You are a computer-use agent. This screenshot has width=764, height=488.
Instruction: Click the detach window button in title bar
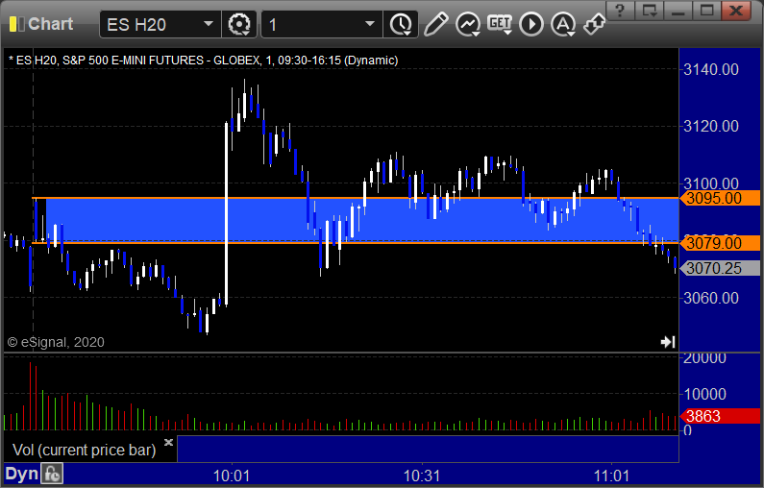tap(650, 11)
